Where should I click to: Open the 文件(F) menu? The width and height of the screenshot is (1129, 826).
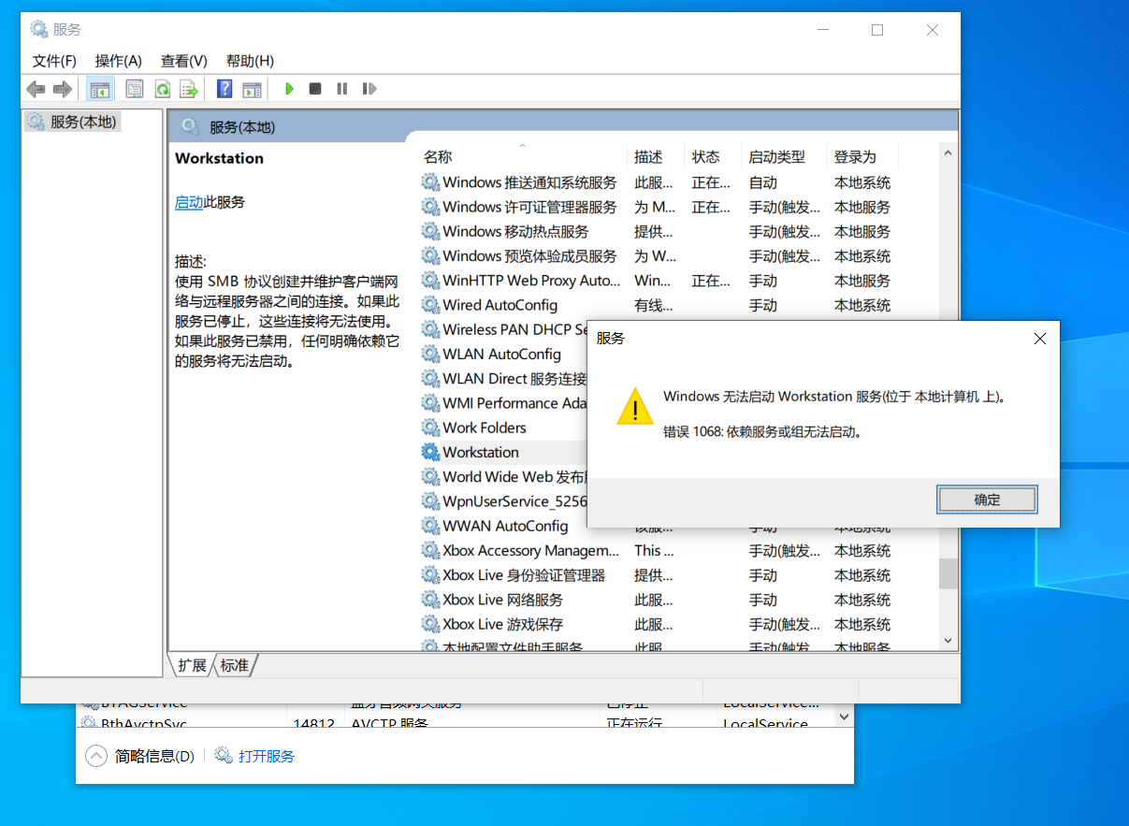(x=54, y=61)
